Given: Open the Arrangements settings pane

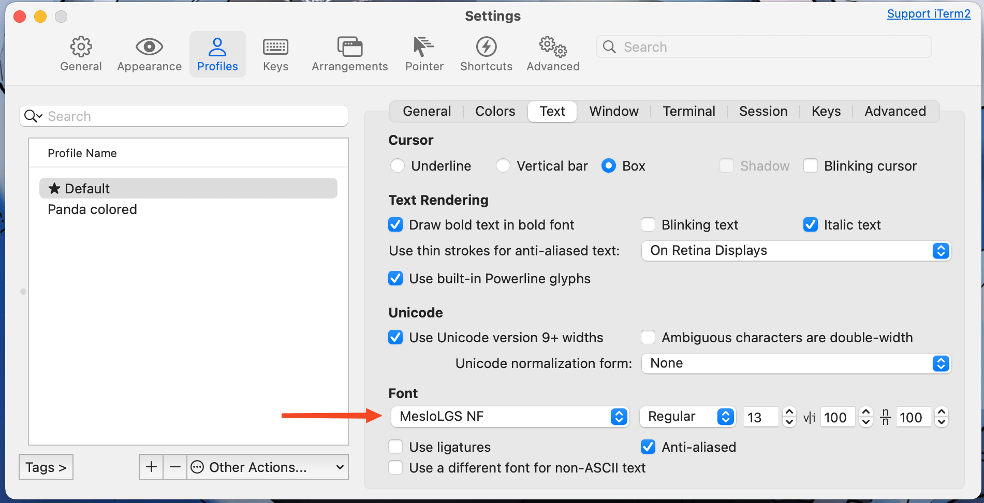Looking at the screenshot, I should (x=349, y=53).
